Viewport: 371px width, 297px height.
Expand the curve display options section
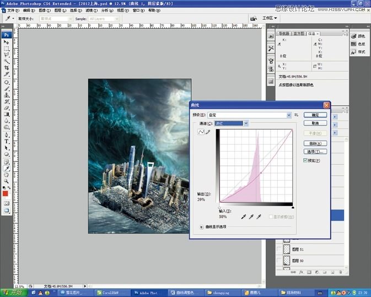tap(201, 227)
